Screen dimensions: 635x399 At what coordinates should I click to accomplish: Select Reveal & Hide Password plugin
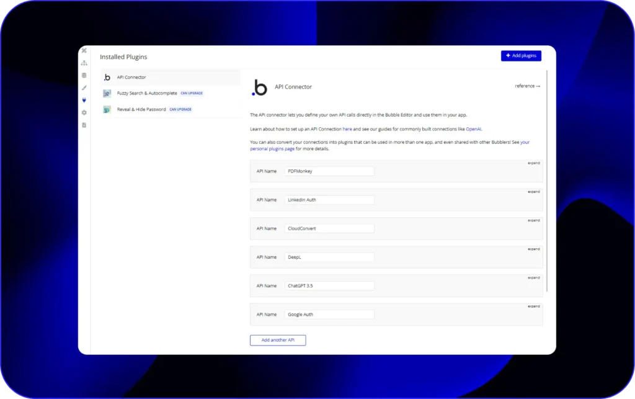point(141,109)
